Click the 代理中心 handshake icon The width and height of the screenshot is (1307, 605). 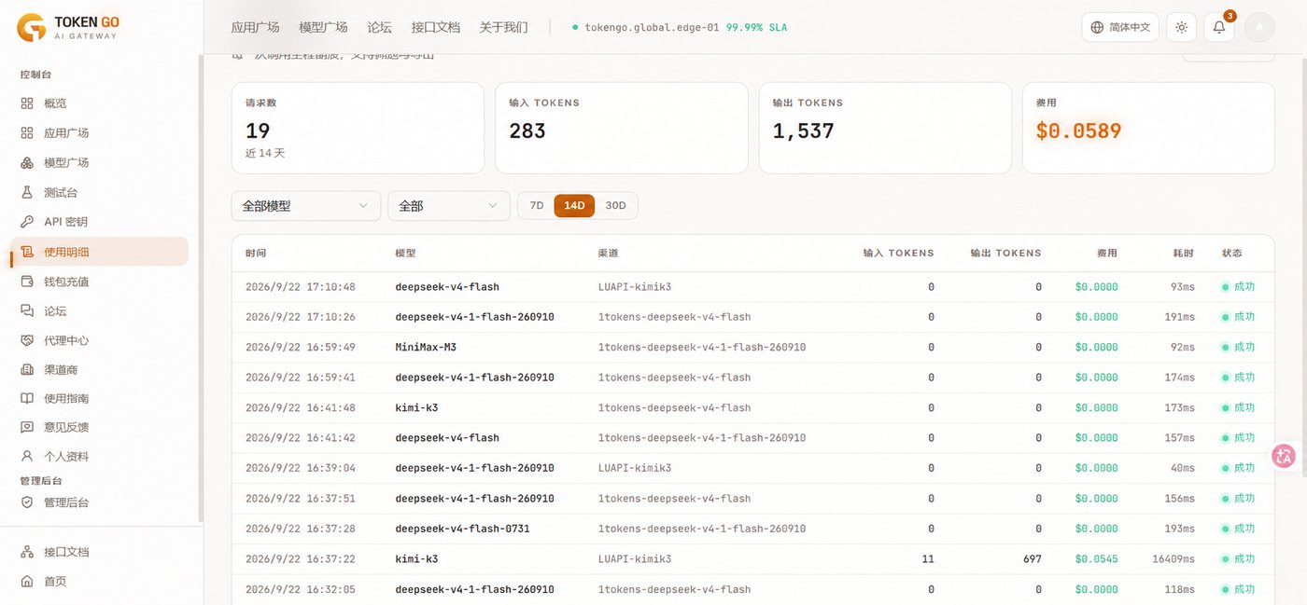tap(27, 340)
